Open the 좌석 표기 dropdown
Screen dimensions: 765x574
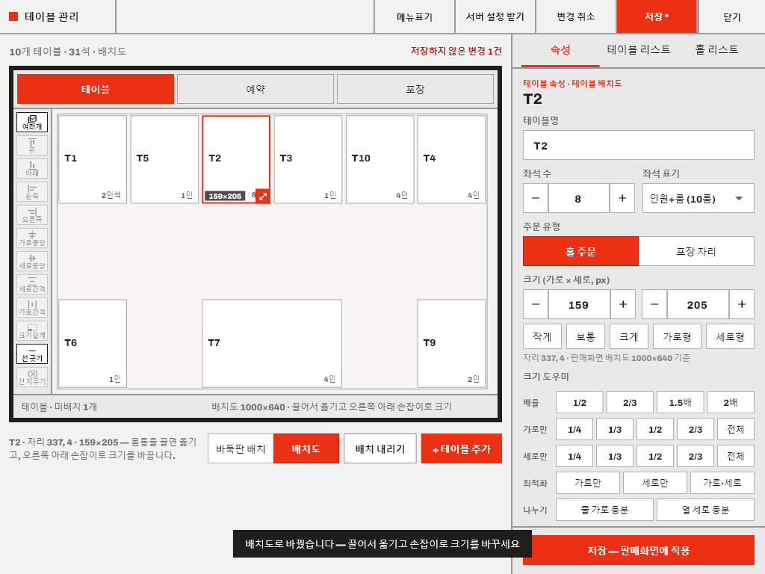pos(699,198)
